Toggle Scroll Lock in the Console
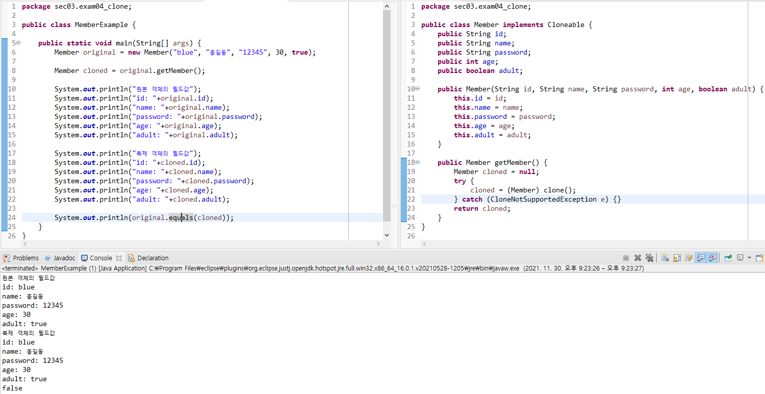765x394 pixels. (677, 258)
